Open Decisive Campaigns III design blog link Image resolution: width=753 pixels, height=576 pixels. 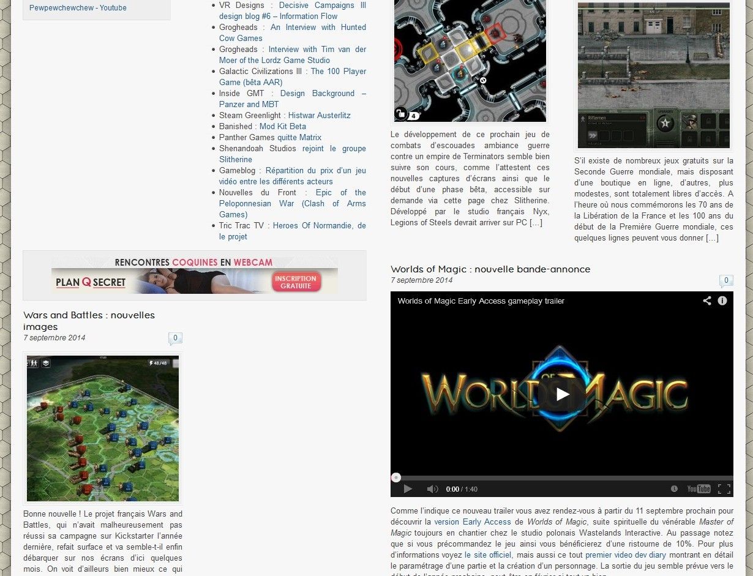pos(293,11)
